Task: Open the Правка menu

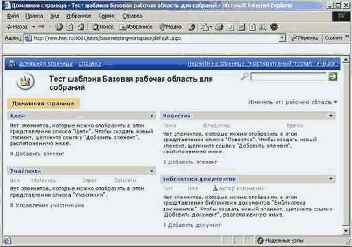Action: point(34,16)
